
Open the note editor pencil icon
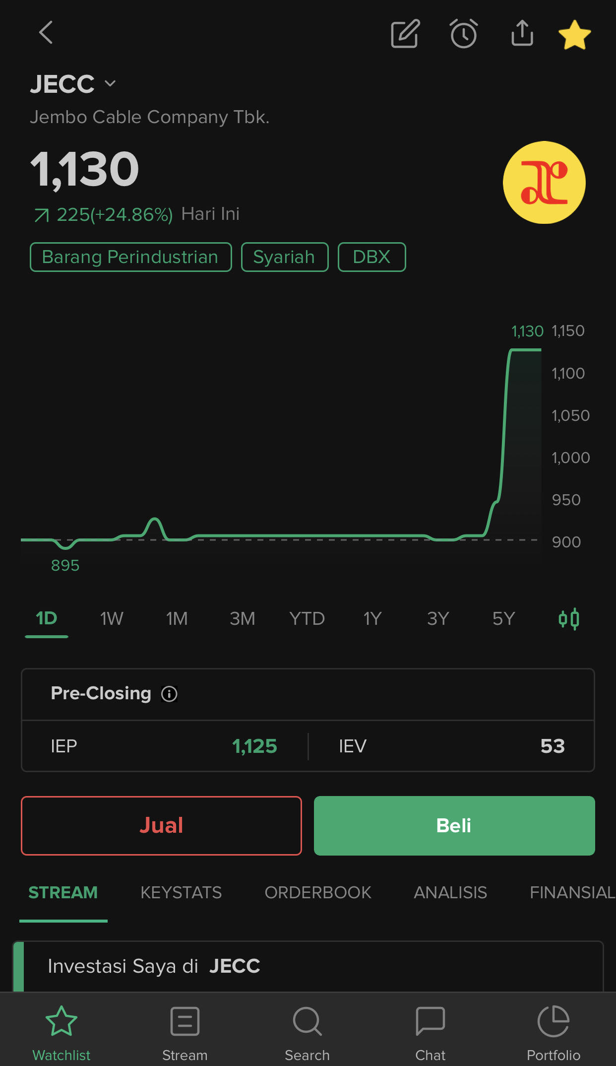pos(405,34)
